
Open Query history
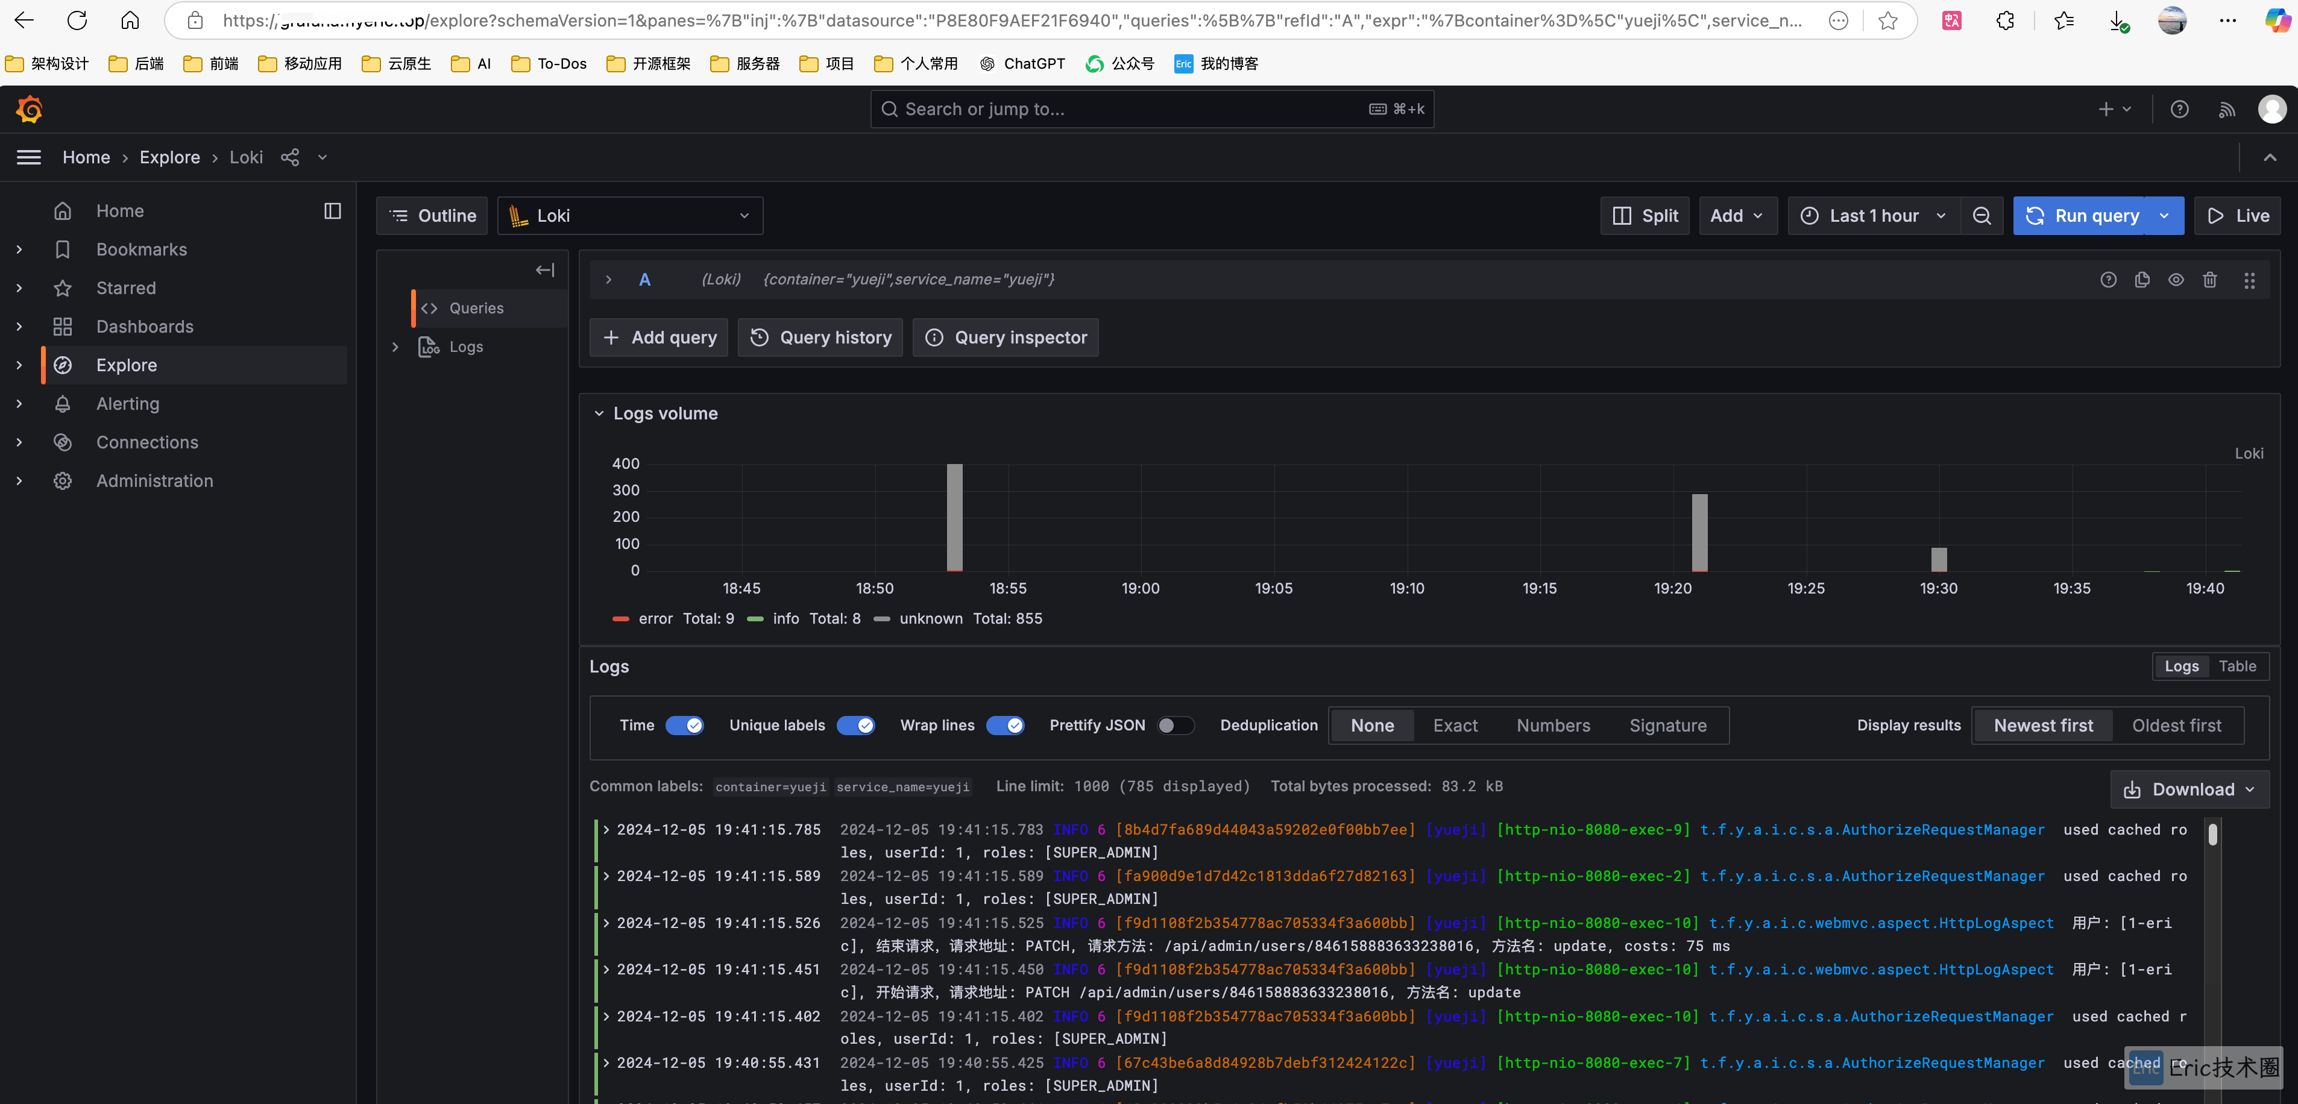(x=820, y=337)
